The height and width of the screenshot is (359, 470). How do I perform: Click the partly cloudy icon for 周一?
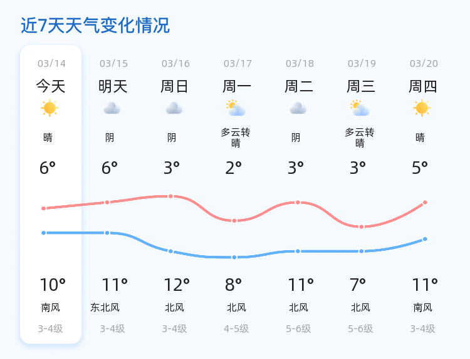[x=236, y=108]
